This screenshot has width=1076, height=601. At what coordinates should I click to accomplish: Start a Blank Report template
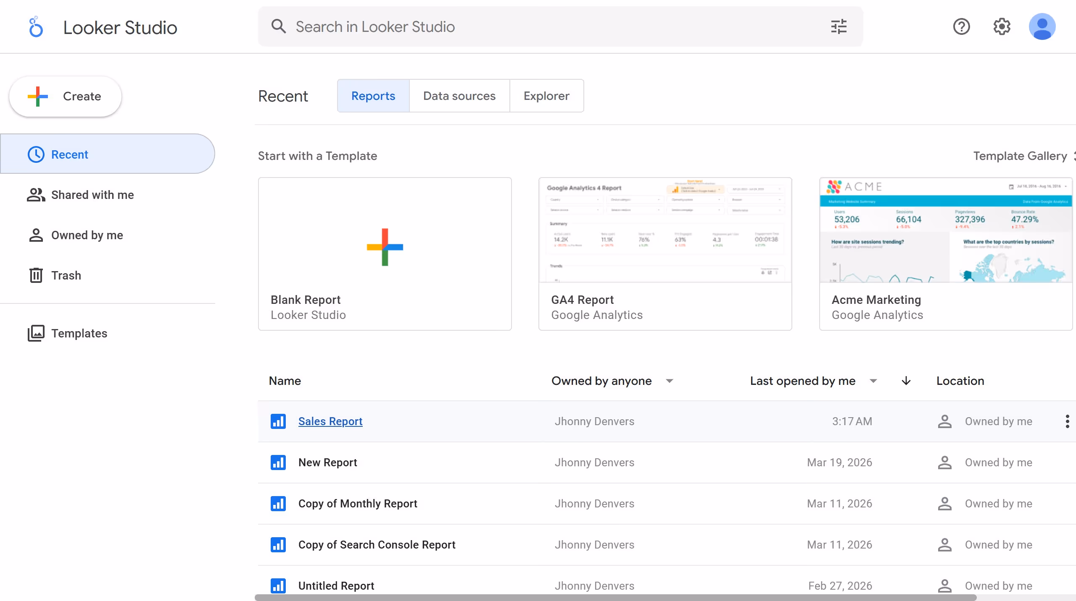point(385,254)
